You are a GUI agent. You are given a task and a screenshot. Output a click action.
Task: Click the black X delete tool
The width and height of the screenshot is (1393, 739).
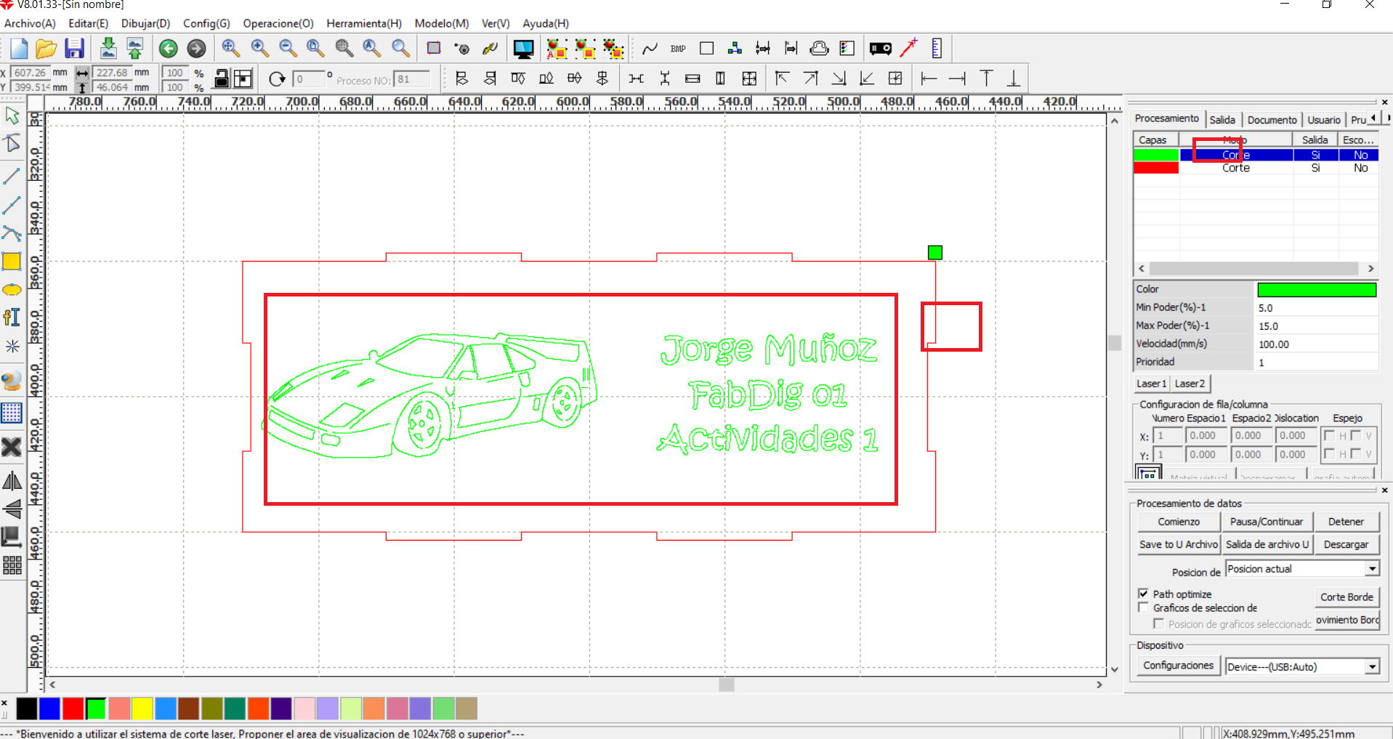(x=12, y=446)
